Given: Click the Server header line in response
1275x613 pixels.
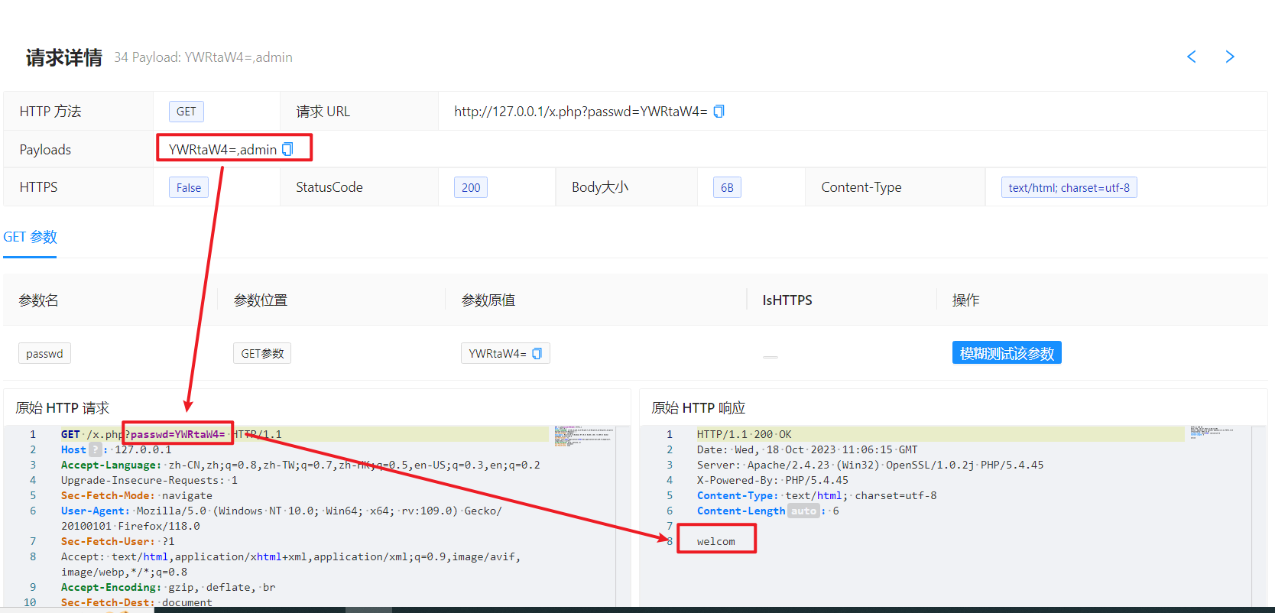Looking at the screenshot, I should coord(870,465).
